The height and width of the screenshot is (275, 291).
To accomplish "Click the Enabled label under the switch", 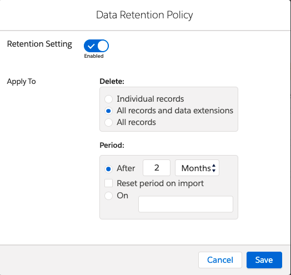I will coord(94,56).
